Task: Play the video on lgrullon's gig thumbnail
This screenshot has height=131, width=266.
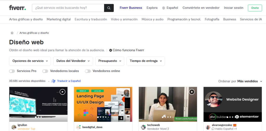Action: (62, 92)
